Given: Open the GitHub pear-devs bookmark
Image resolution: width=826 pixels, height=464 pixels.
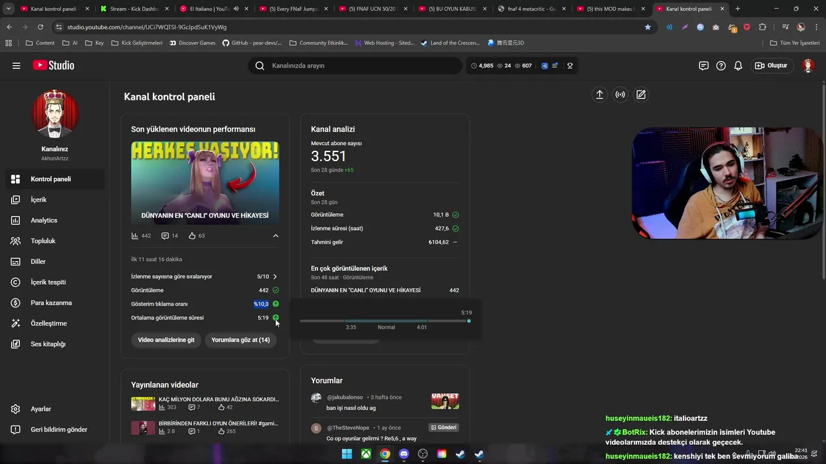Looking at the screenshot, I should [252, 43].
